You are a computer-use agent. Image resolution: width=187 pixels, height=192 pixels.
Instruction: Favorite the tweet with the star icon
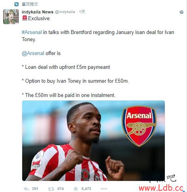pos(76,188)
